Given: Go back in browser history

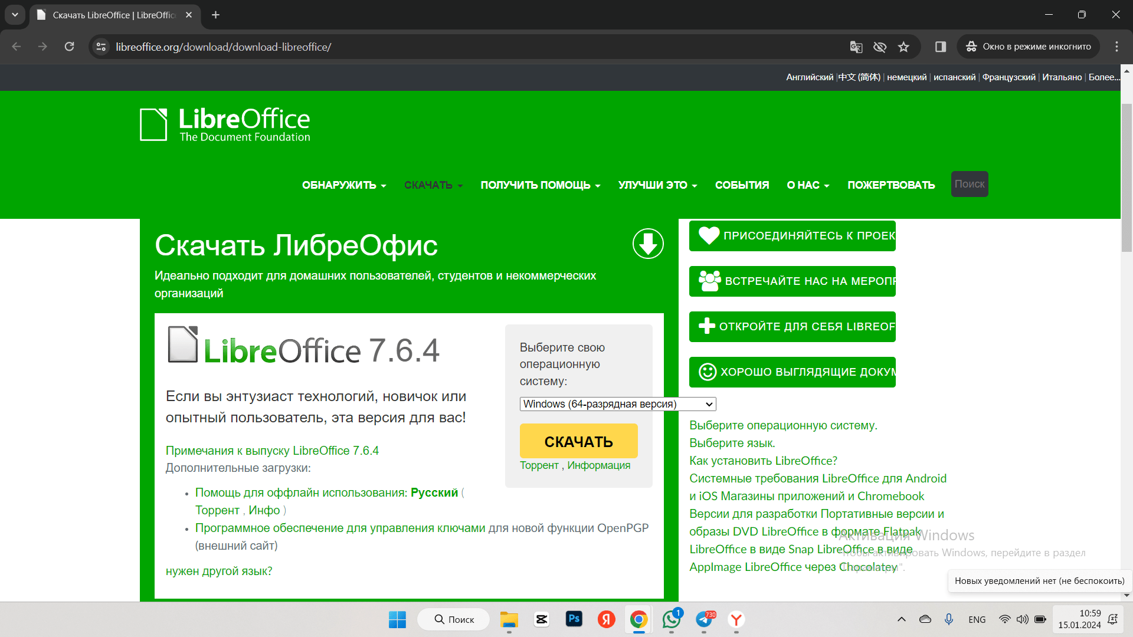Looking at the screenshot, I should click(x=17, y=47).
